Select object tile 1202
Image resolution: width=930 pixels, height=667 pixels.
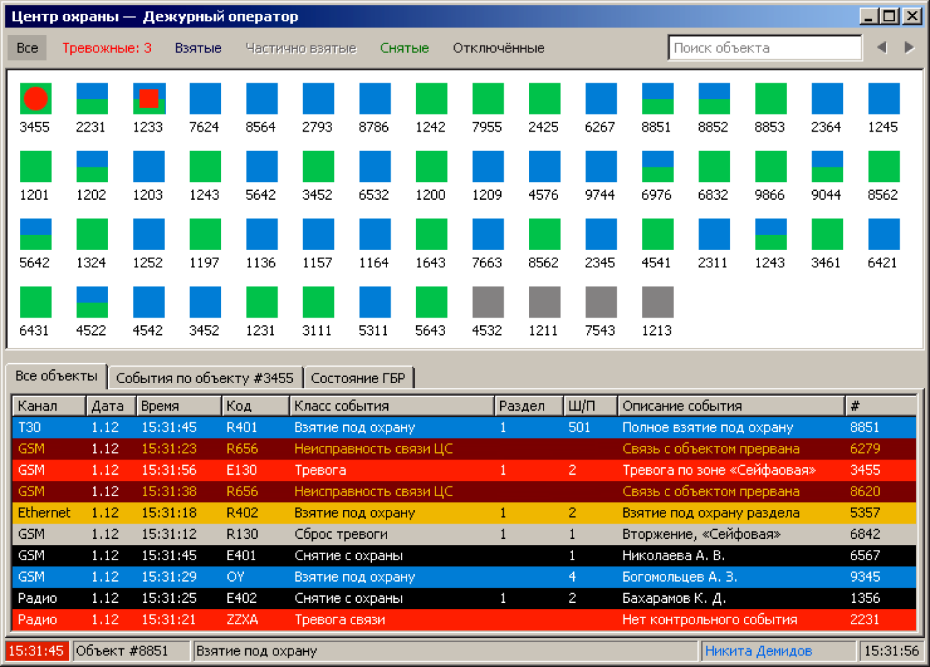(x=92, y=166)
